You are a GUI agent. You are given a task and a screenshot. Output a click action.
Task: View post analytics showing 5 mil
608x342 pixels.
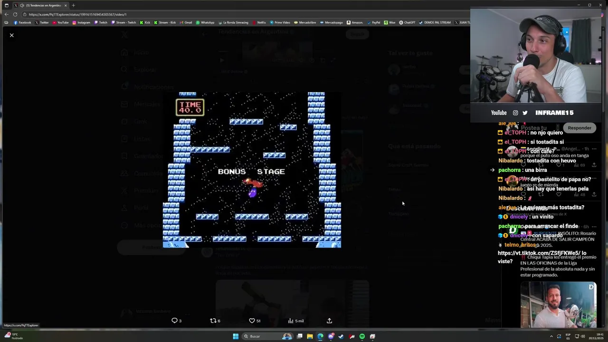295,321
